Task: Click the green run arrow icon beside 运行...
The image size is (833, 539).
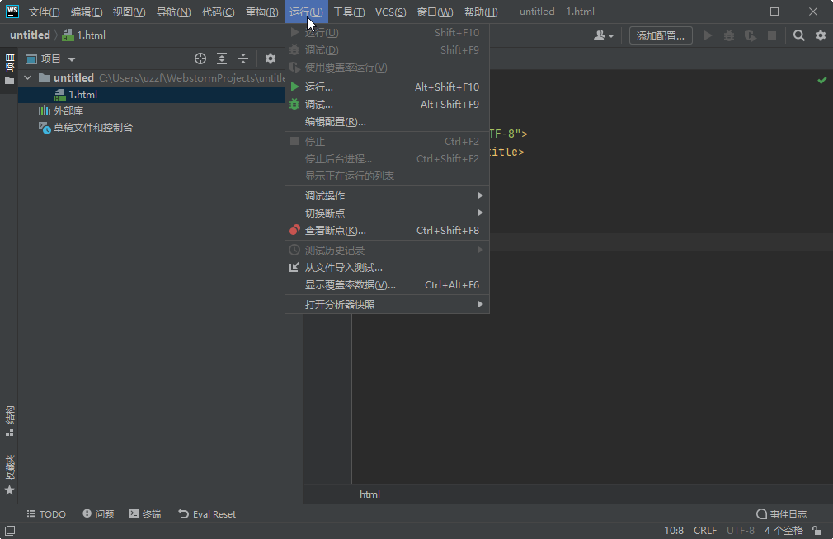Action: click(294, 87)
